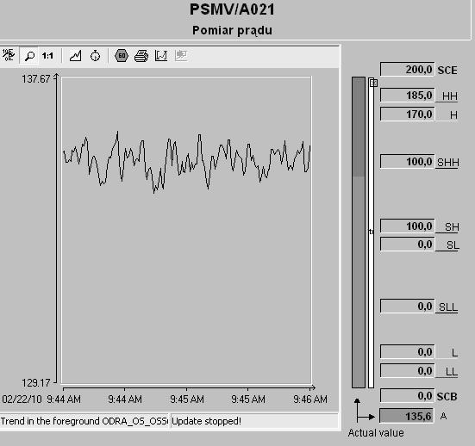Open the trend curve selection icon
This screenshot has width=475, height=446.
point(75,56)
